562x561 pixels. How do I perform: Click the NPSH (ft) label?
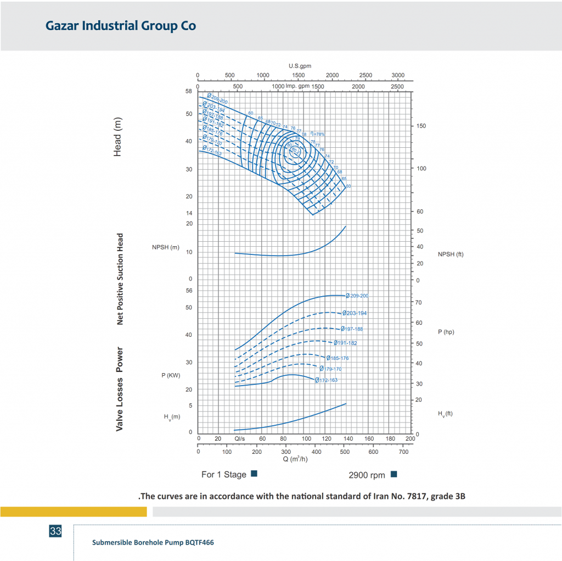click(451, 254)
